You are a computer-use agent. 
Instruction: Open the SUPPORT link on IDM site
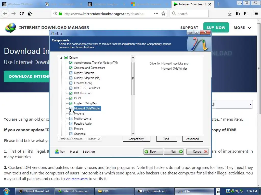pos(189,28)
